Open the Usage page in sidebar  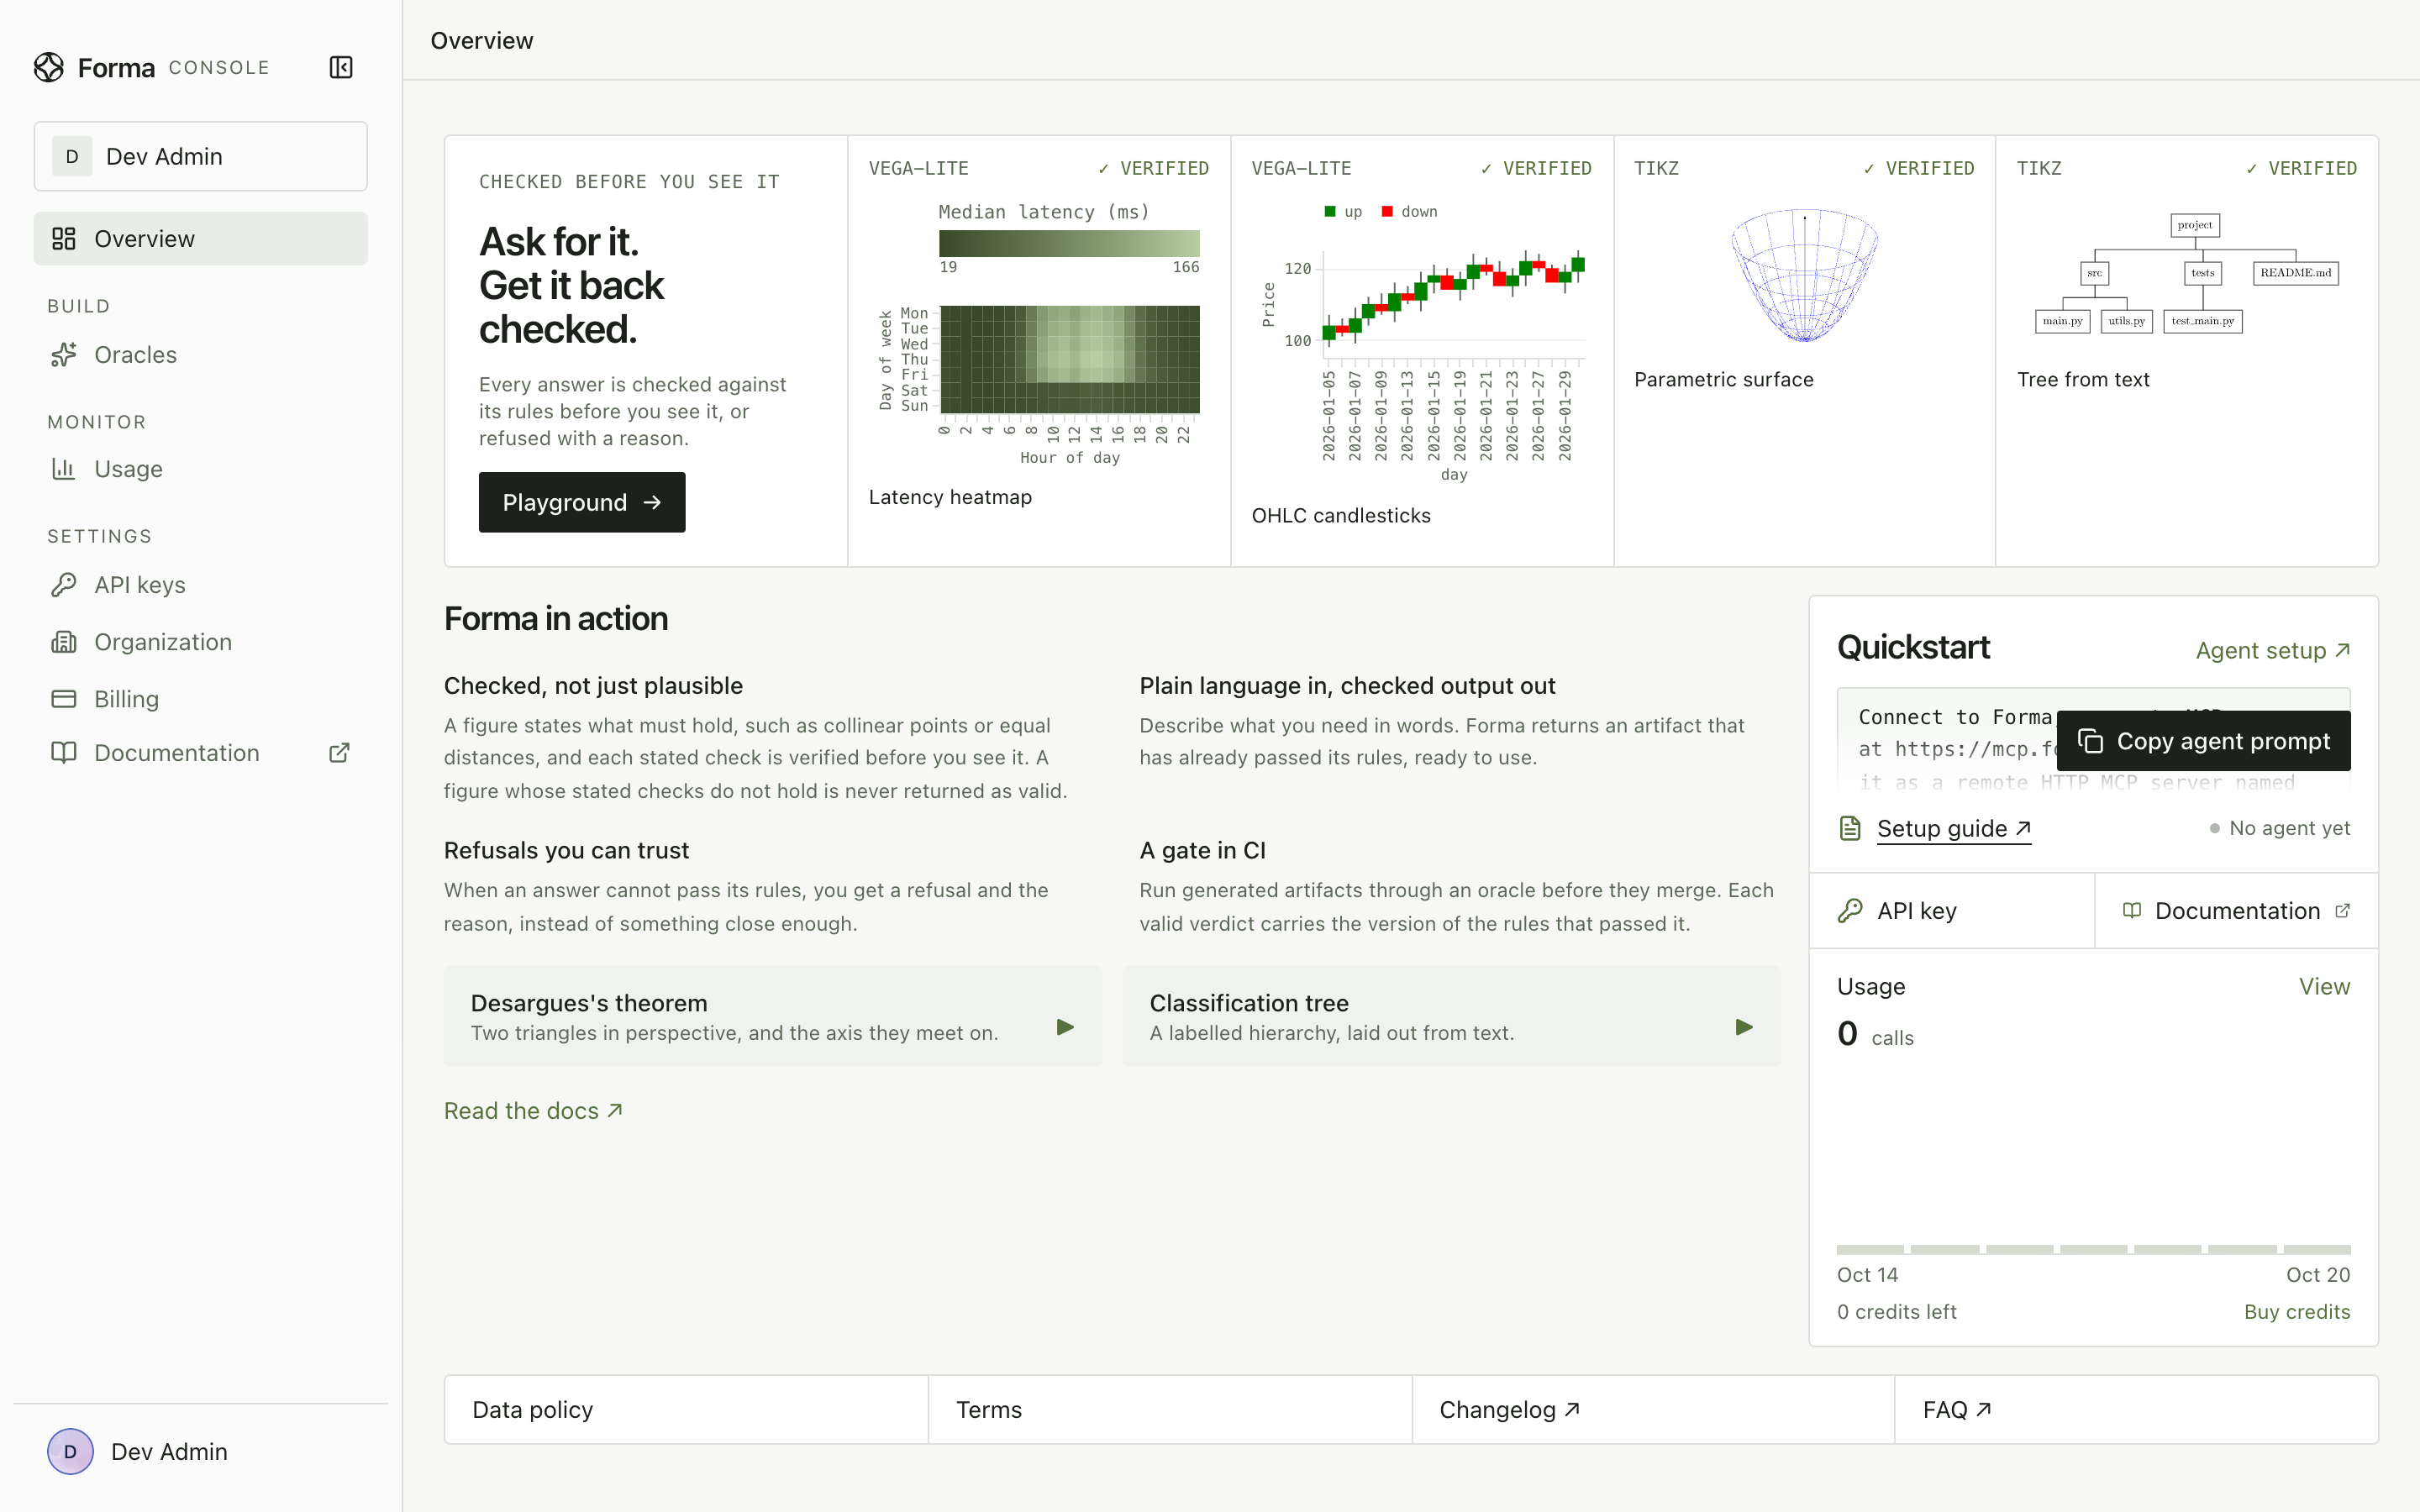pyautogui.click(x=201, y=468)
